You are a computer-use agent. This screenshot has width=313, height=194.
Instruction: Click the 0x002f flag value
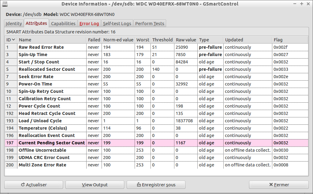[281, 47]
